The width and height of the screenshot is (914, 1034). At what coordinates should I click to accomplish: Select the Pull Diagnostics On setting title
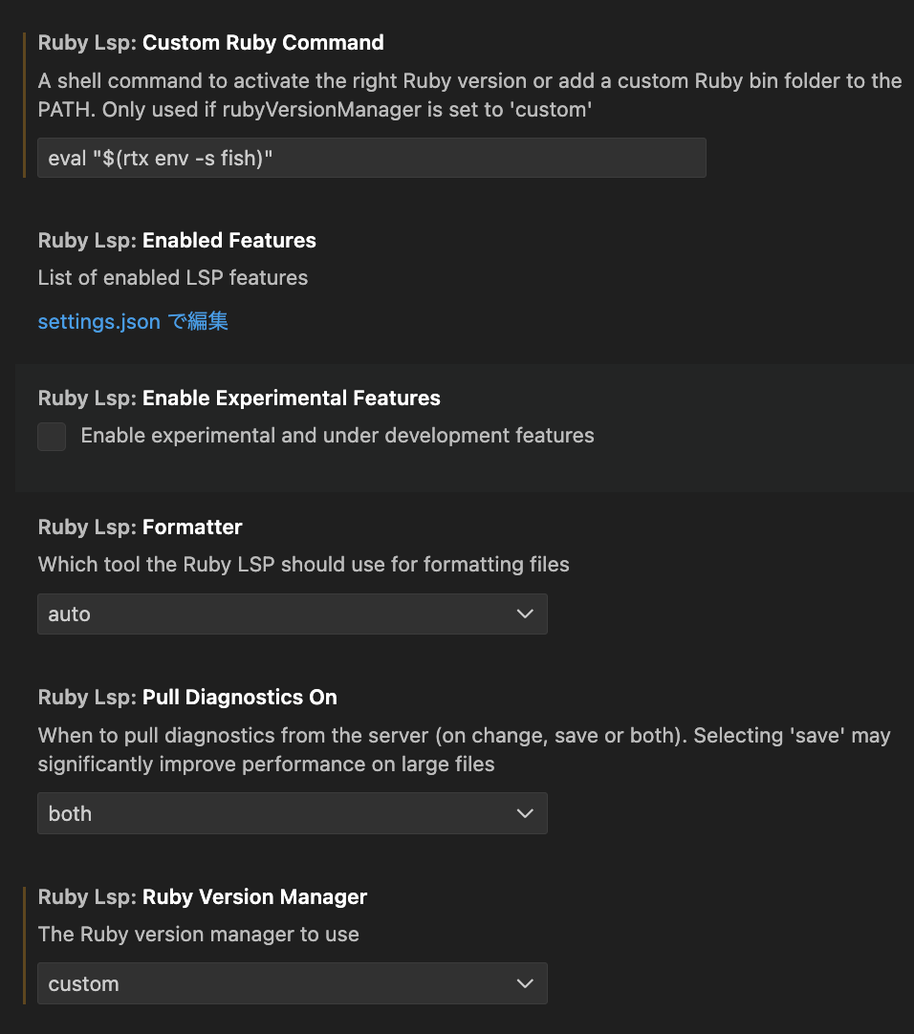187,697
